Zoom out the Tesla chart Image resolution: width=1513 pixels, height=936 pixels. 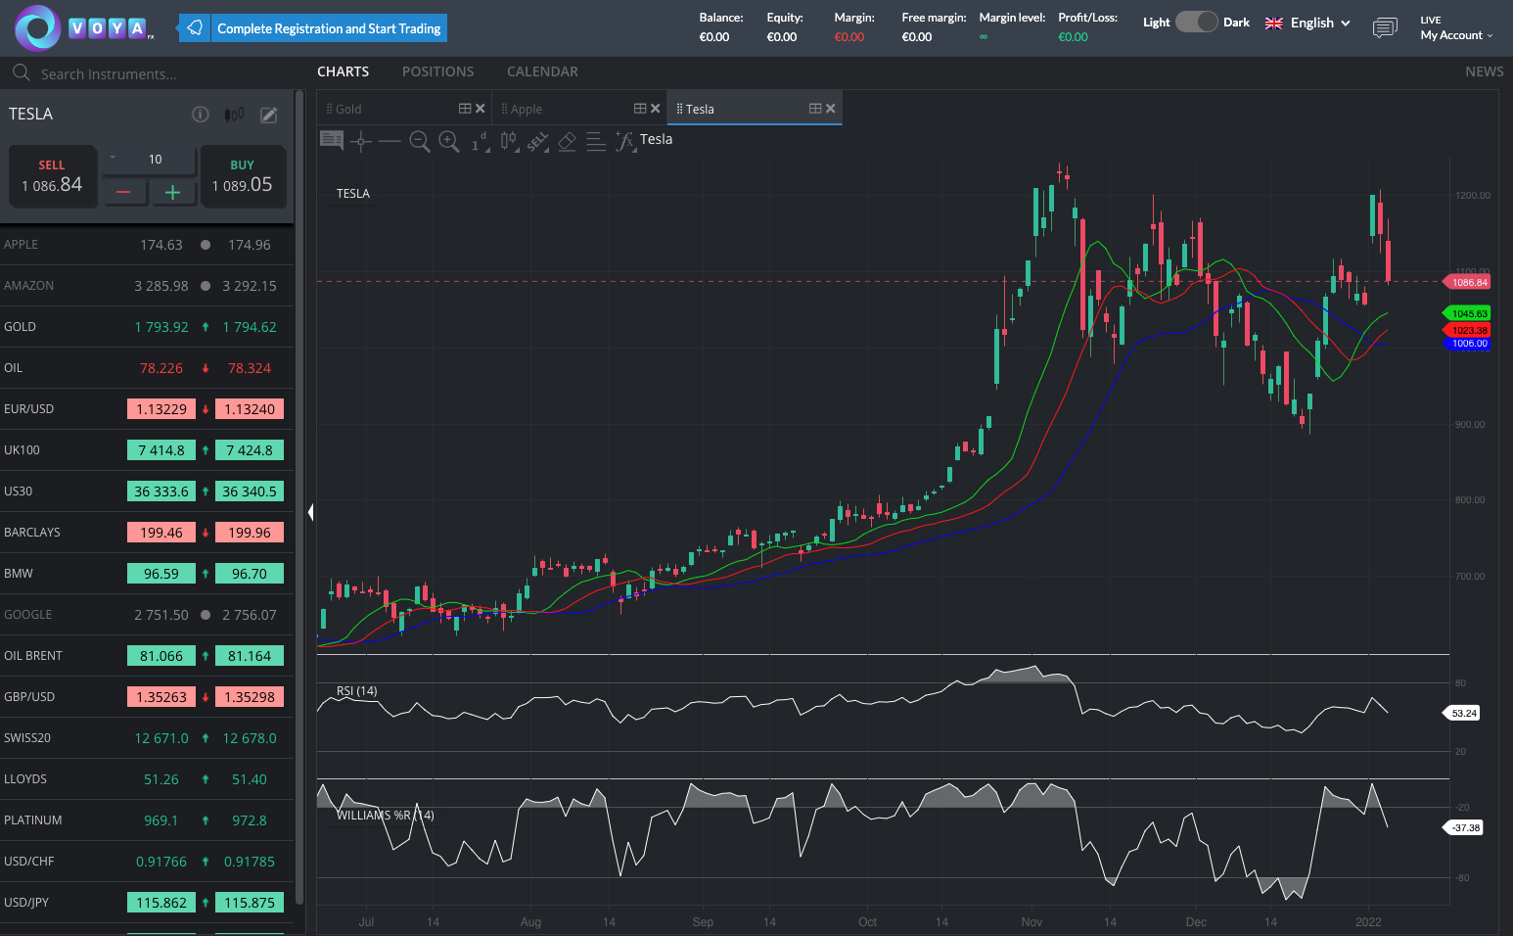coord(419,141)
